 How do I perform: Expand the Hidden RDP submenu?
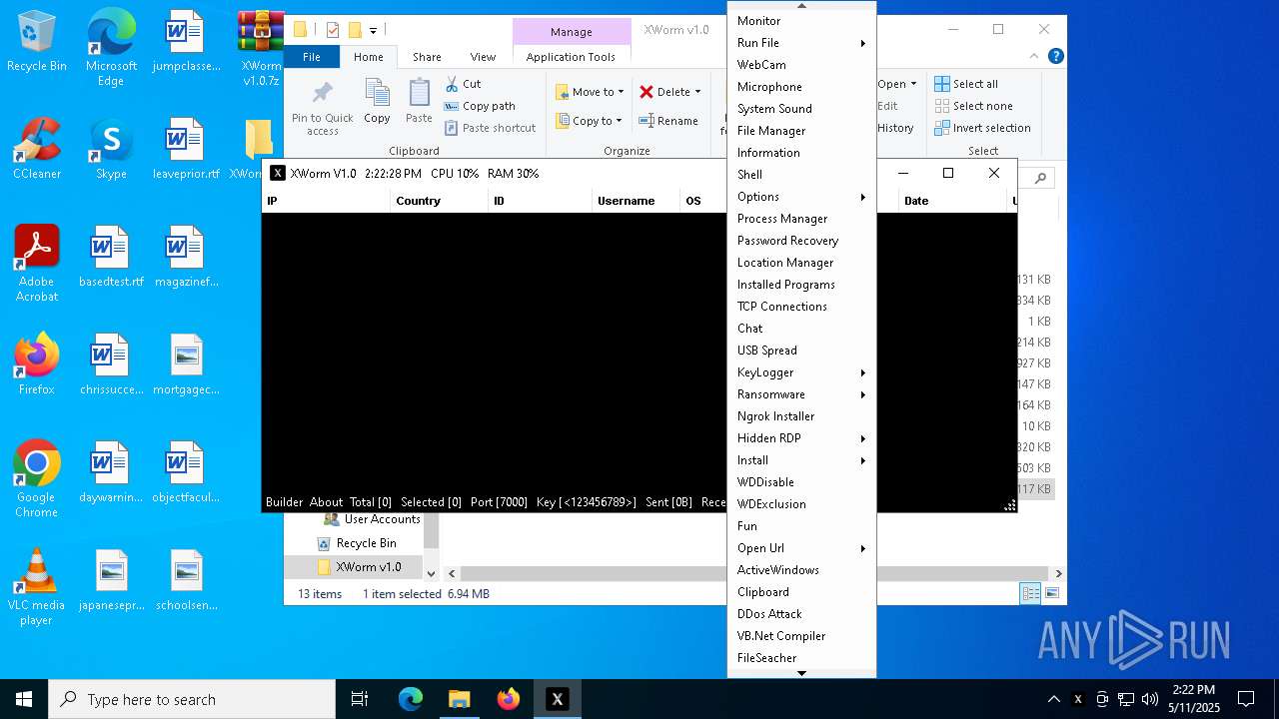tap(801, 438)
